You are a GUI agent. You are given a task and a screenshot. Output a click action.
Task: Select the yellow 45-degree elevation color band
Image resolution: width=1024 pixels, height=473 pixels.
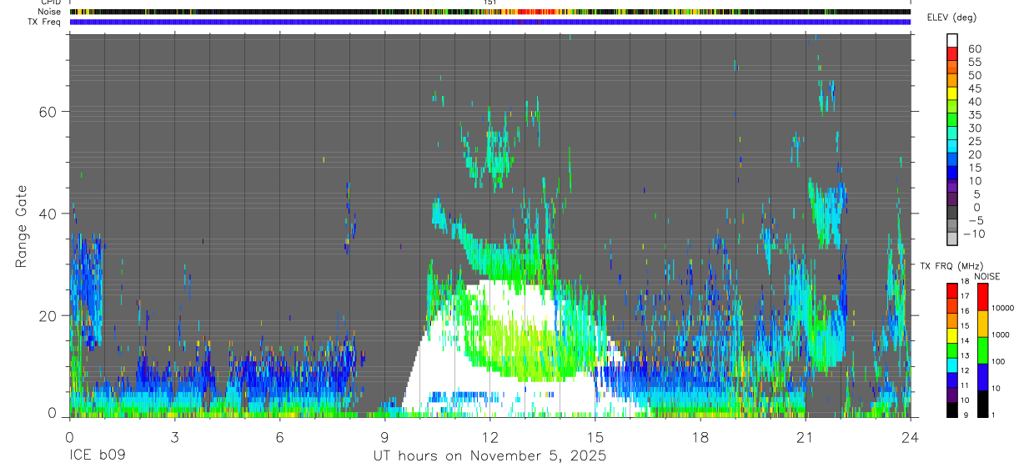pos(951,92)
